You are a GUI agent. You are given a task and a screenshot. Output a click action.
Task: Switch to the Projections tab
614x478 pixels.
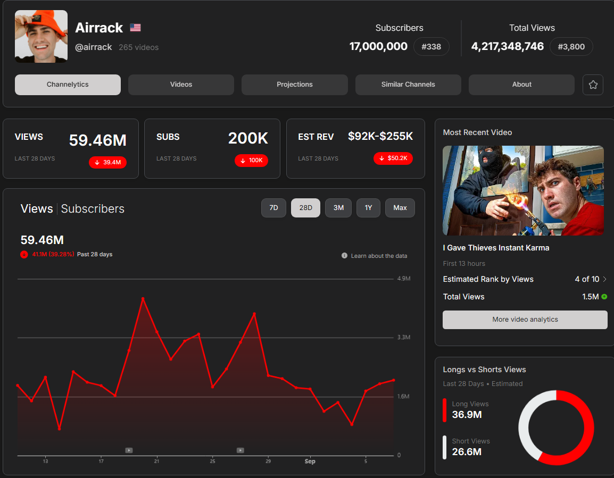[x=294, y=85]
